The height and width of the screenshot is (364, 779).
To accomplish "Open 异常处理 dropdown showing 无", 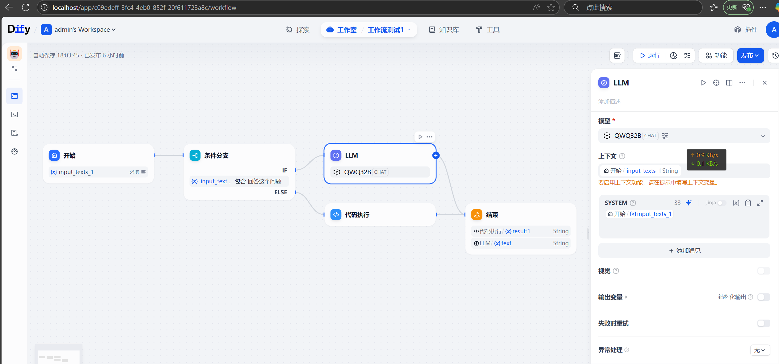I will [760, 350].
